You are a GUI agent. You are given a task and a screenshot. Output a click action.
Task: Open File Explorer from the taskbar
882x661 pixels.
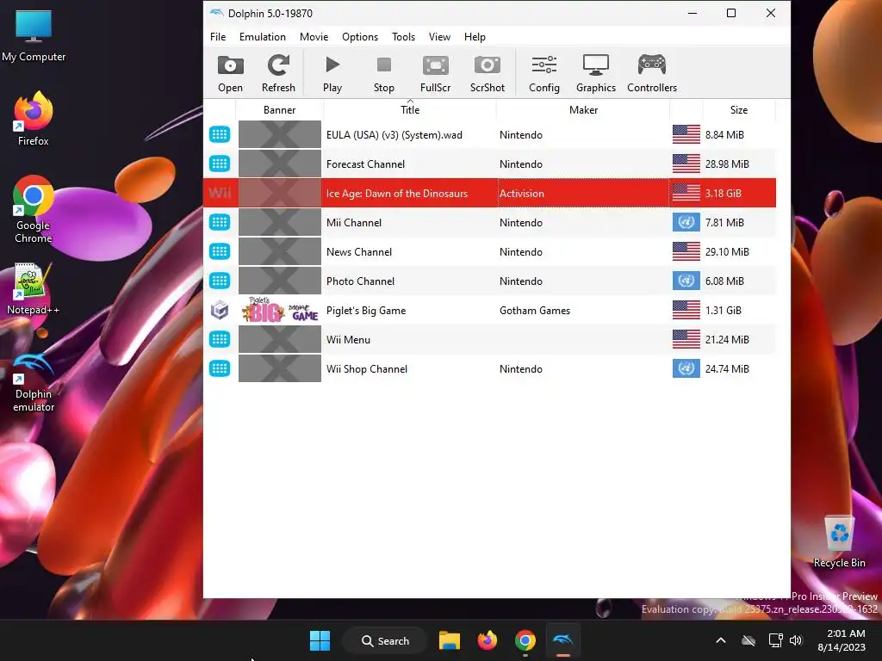coord(450,640)
